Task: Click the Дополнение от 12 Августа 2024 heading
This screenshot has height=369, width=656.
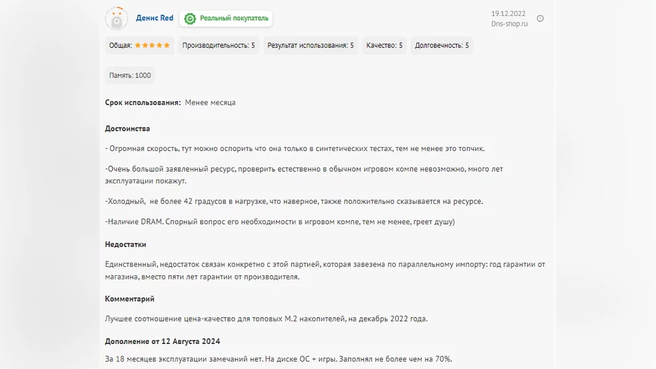Action: [162, 342]
